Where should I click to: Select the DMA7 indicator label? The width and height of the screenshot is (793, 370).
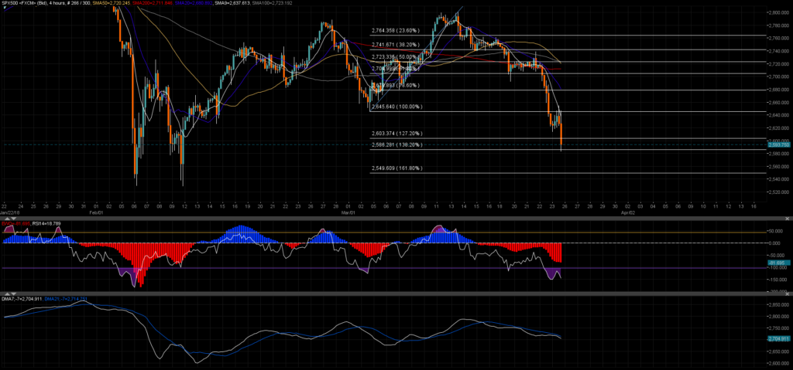22,299
